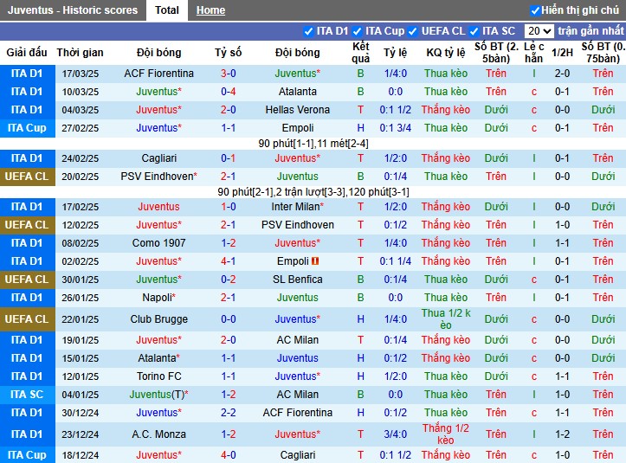Screen dimensions: 626x463
Task: Open A.C. Monza team link
Action: (x=159, y=434)
